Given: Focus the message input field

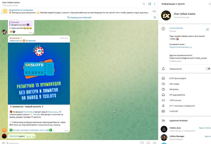Looking at the screenshot, I should pyautogui.click(x=73, y=143).
